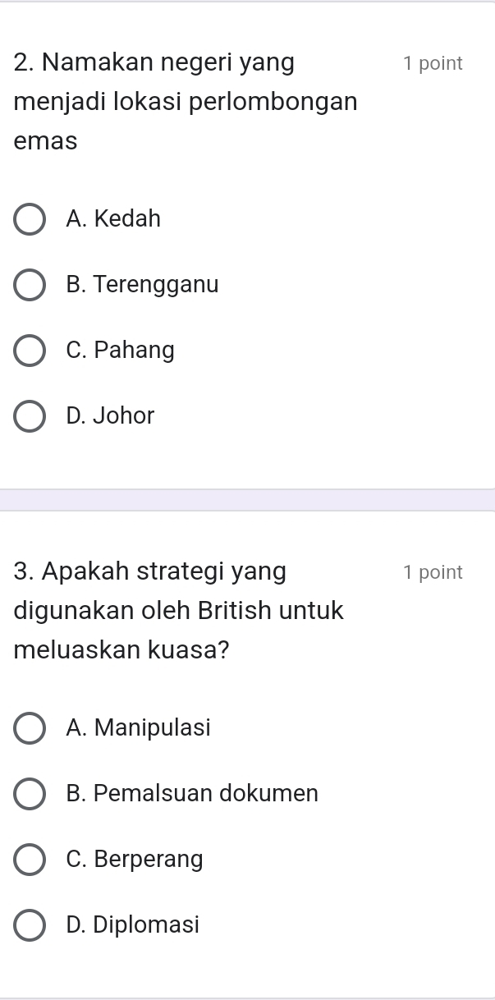Tick the C. Berperang radio circle

pyautogui.click(x=30, y=860)
